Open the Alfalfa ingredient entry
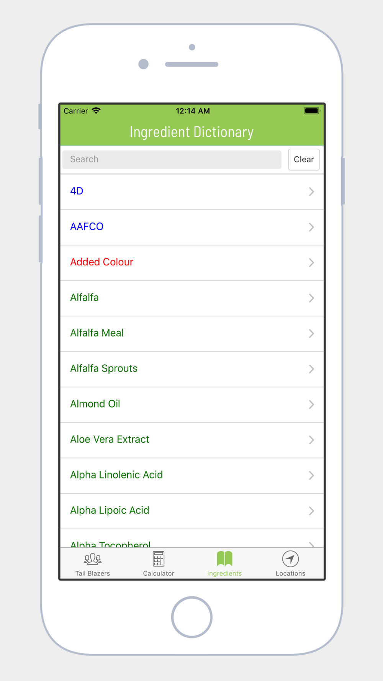This screenshot has height=681, width=383. click(192, 298)
